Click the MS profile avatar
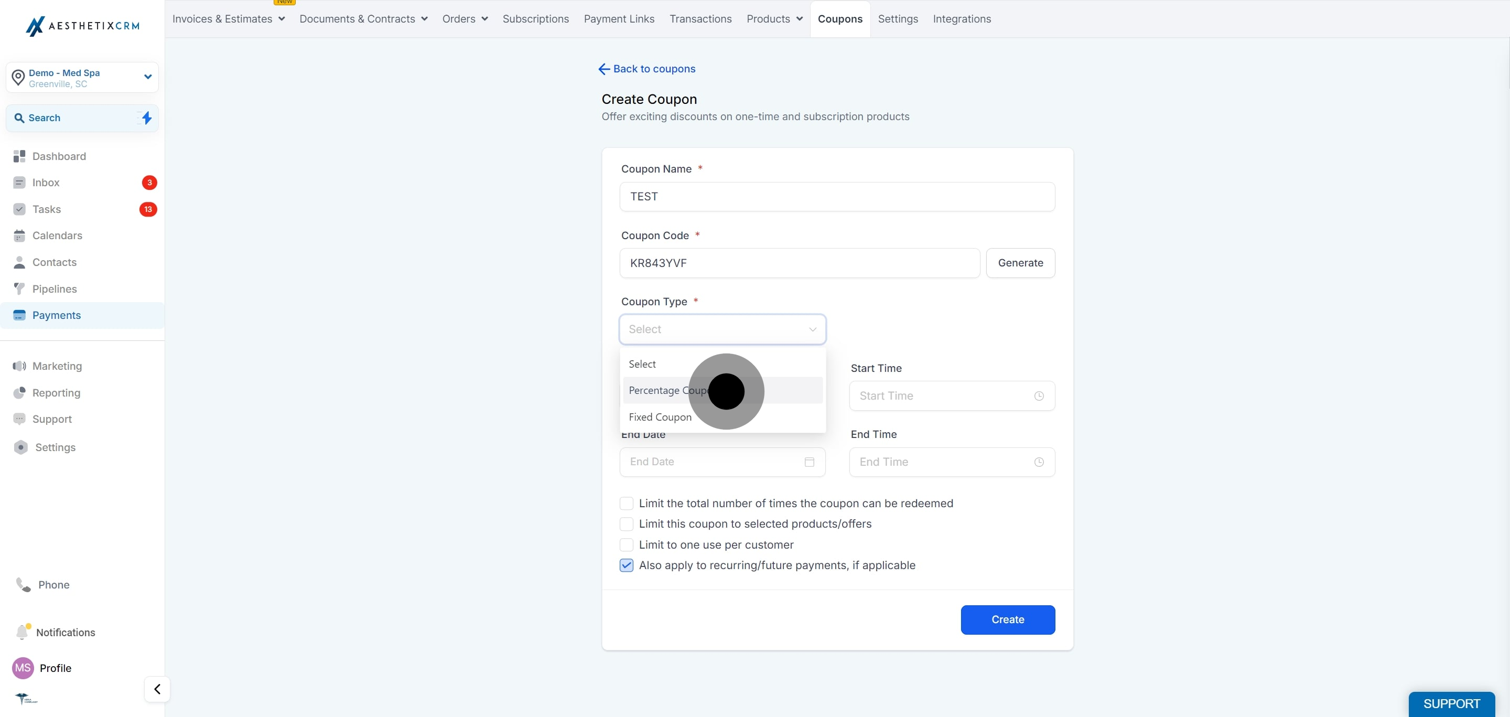1510x717 pixels. [x=23, y=668]
